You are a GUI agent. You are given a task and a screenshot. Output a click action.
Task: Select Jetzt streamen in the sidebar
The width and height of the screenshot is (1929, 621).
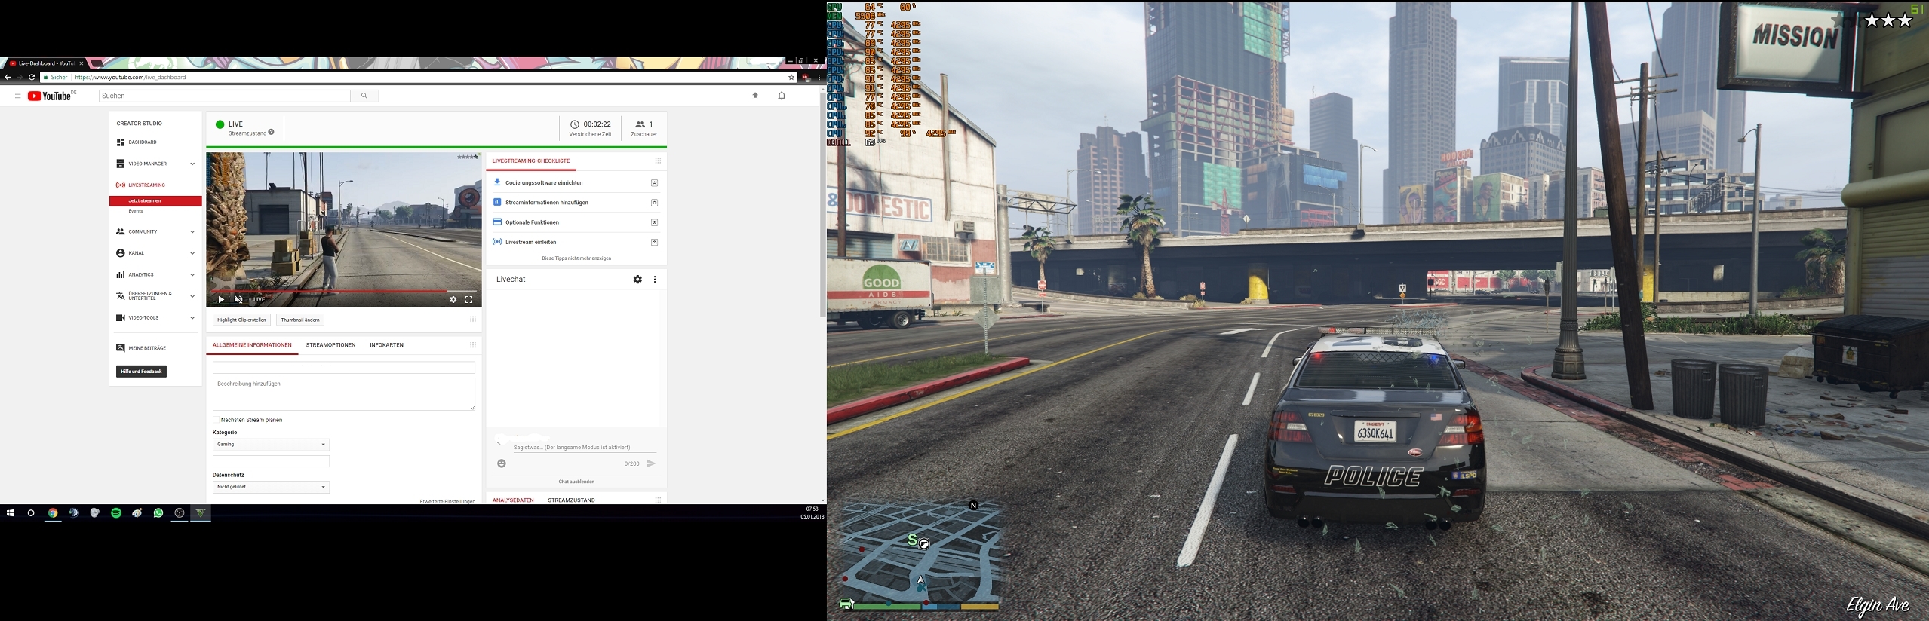click(x=155, y=201)
